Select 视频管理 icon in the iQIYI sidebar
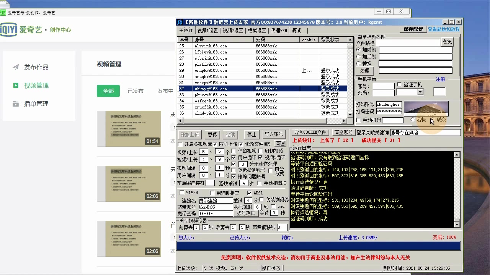 [16, 86]
